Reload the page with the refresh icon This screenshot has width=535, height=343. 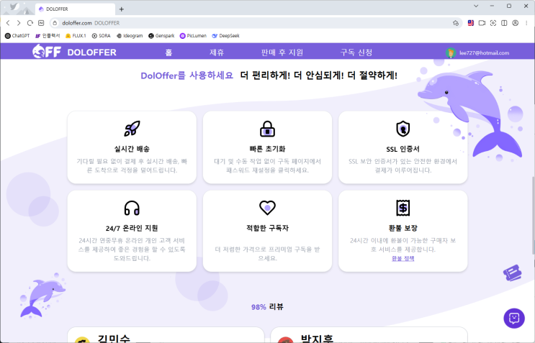click(x=30, y=23)
